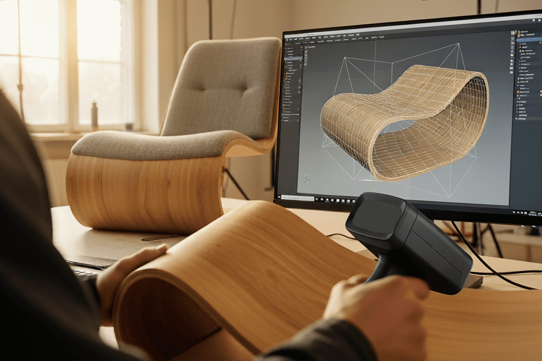Click the yellow gem-shaped icon in right icon strip
This screenshot has width=542, height=361.
[512, 55]
